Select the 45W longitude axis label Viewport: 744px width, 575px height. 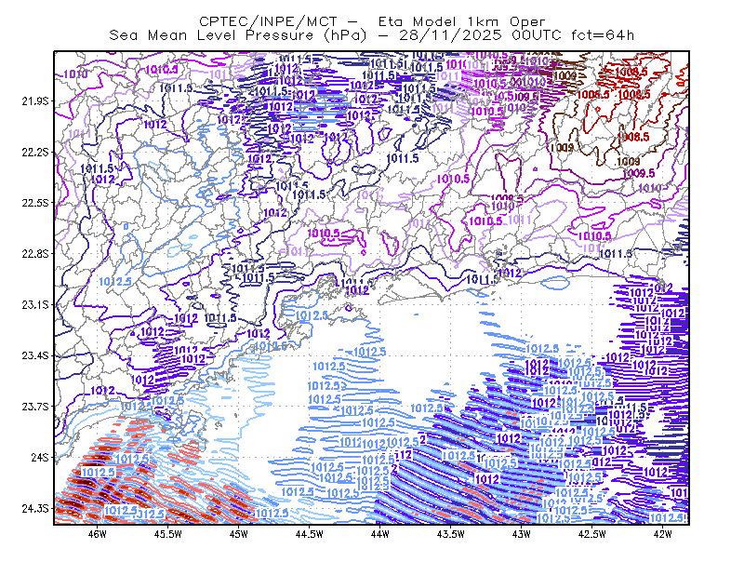[x=239, y=534]
